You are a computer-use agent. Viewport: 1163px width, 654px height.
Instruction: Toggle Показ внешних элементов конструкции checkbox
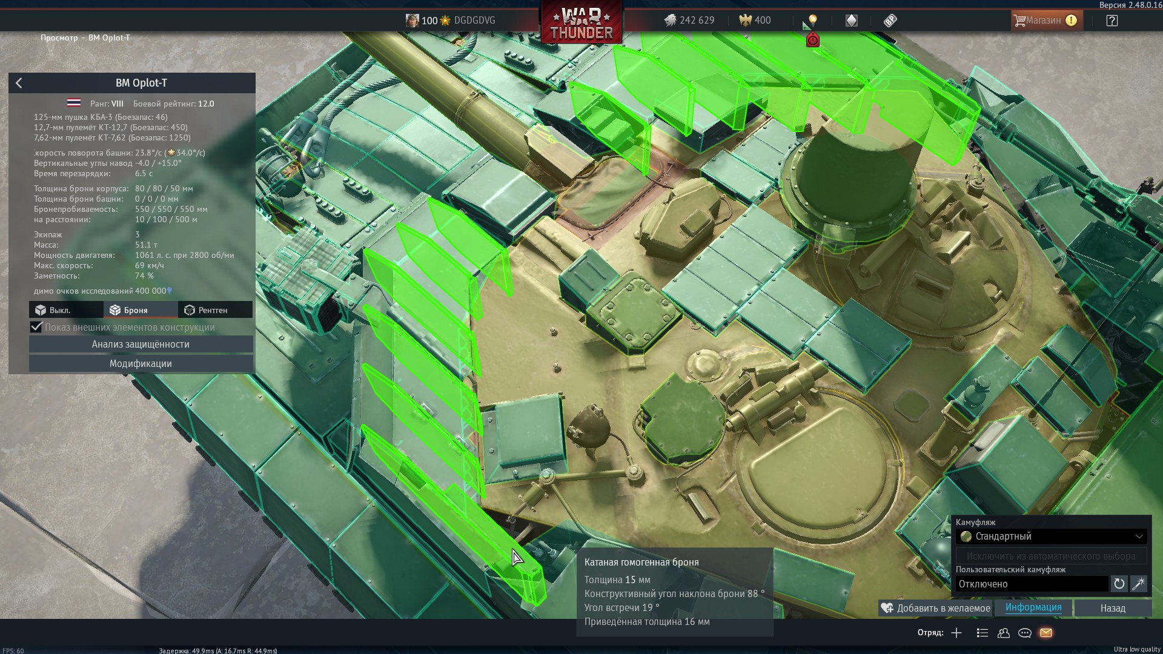36,327
